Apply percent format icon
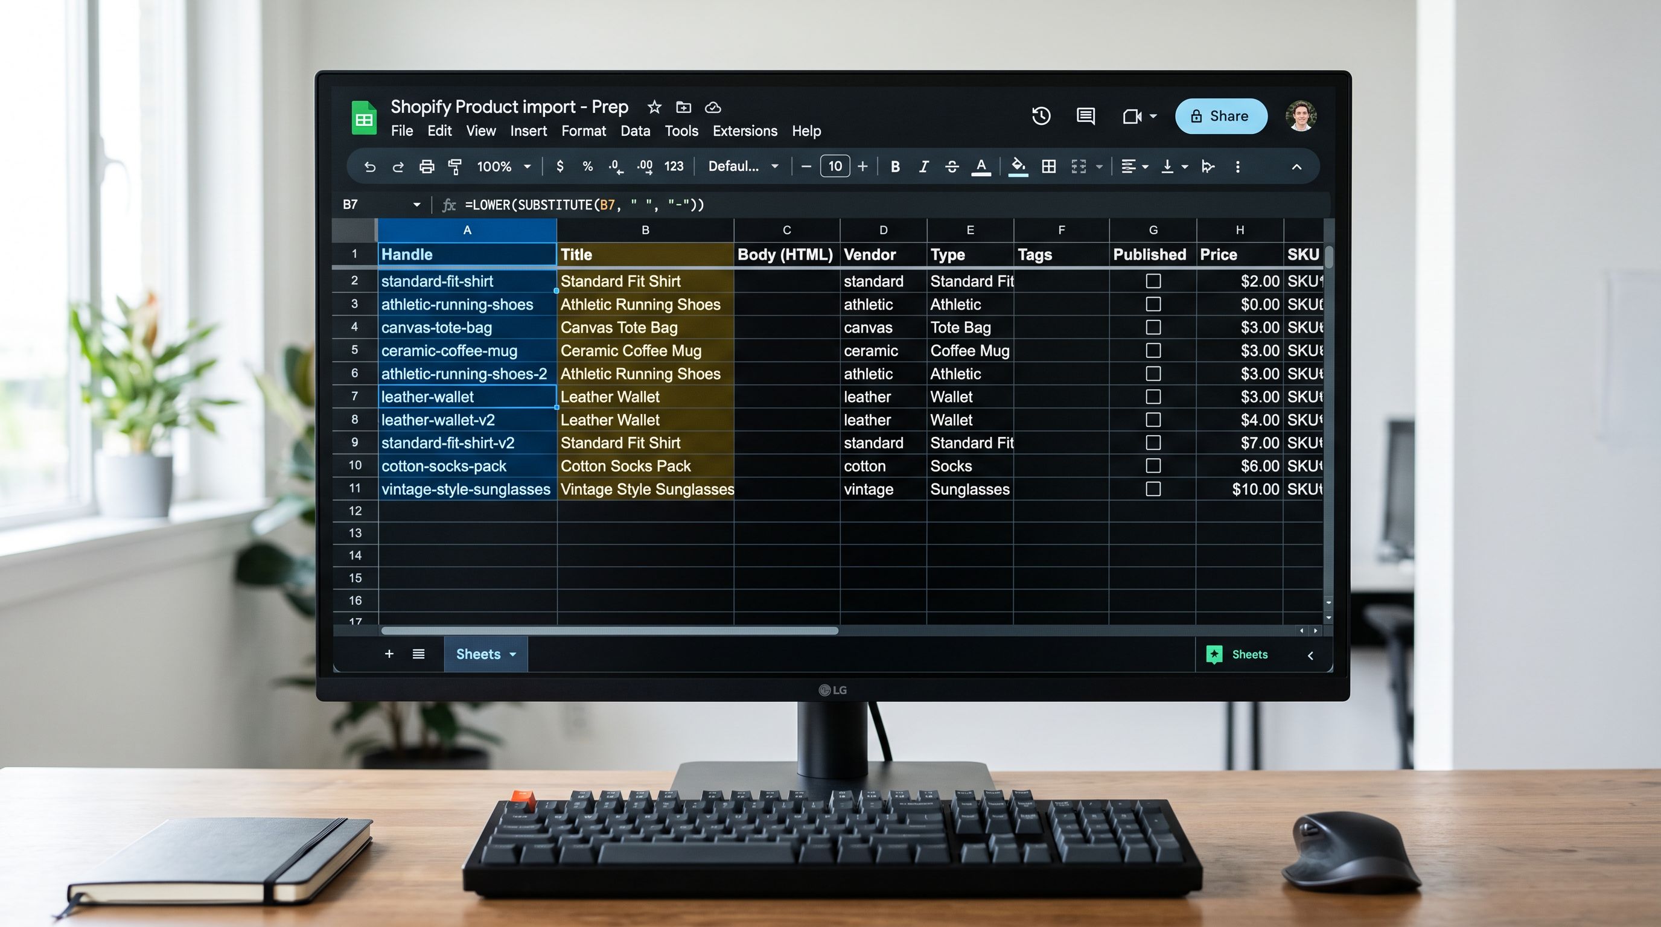The width and height of the screenshot is (1661, 927). click(587, 167)
